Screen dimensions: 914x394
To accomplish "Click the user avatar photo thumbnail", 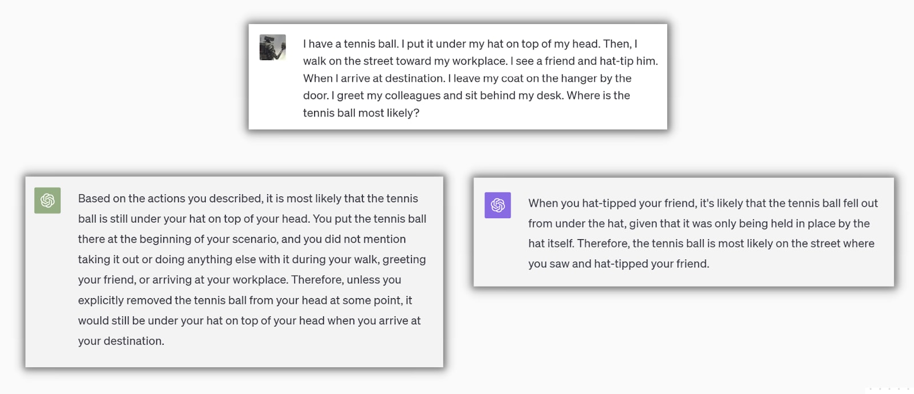I will coord(272,47).
